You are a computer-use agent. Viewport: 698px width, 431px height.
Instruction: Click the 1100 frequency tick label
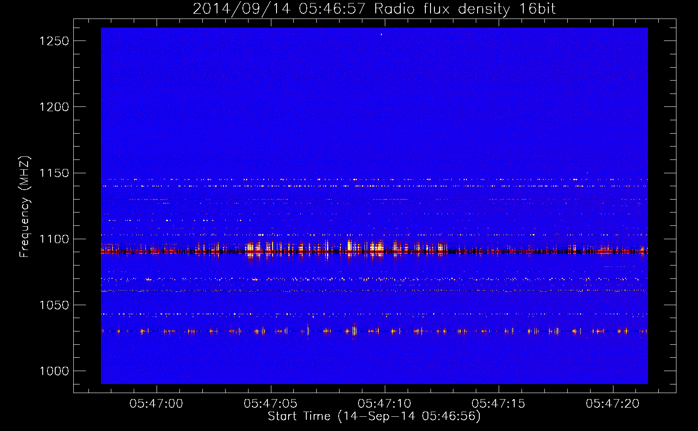pyautogui.click(x=54, y=239)
